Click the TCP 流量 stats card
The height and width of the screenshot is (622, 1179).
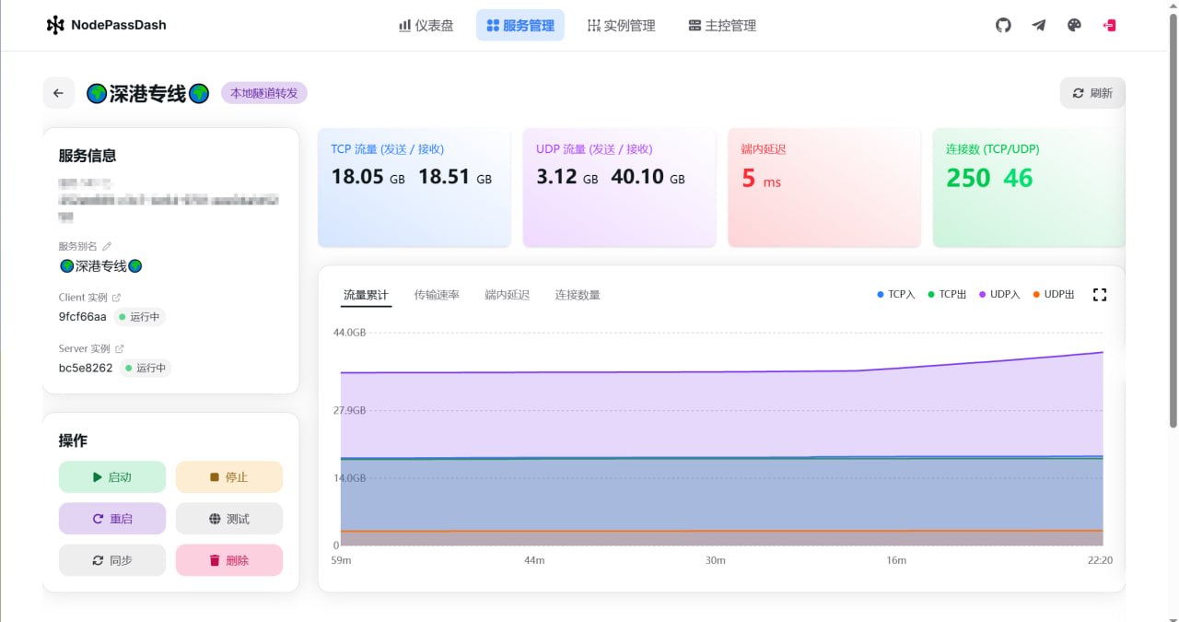(414, 188)
